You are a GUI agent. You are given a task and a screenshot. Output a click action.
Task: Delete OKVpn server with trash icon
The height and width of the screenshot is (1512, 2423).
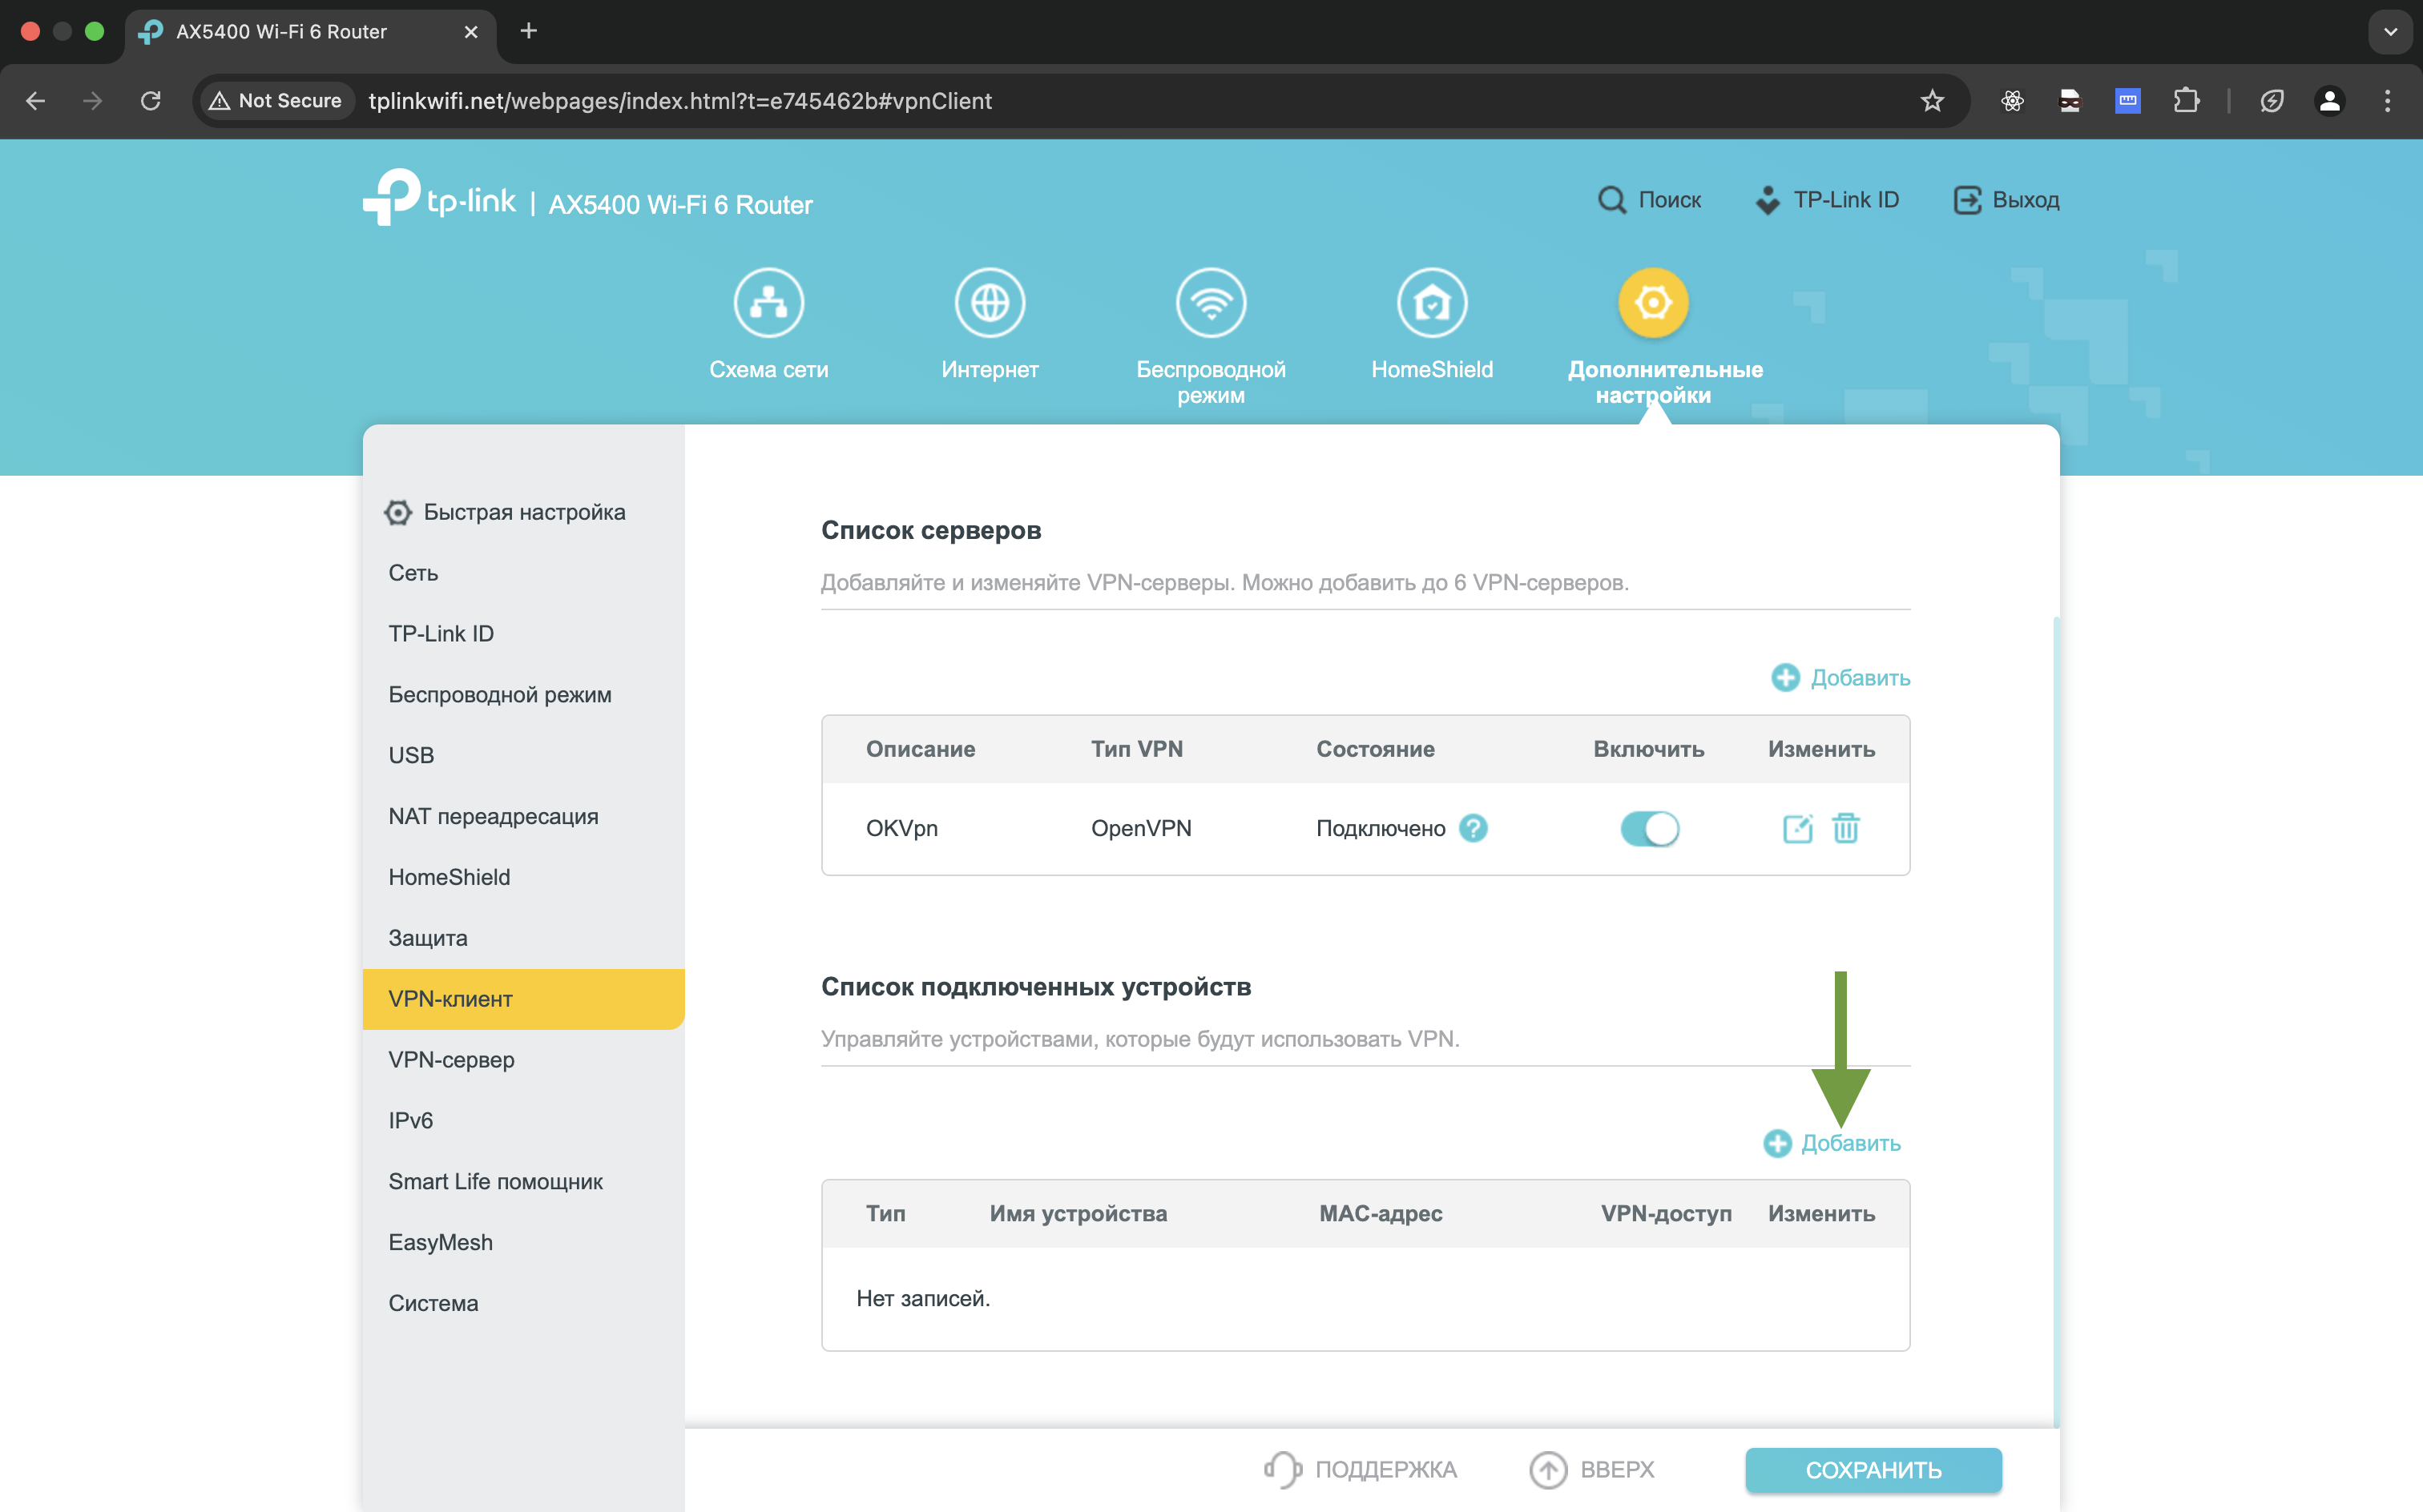[x=1846, y=828]
